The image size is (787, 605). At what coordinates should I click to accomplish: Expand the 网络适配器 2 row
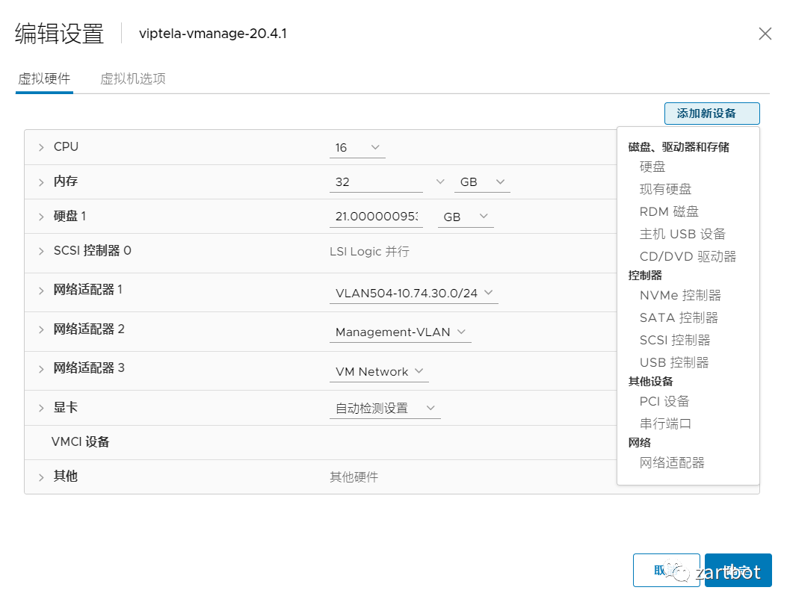[x=41, y=329]
